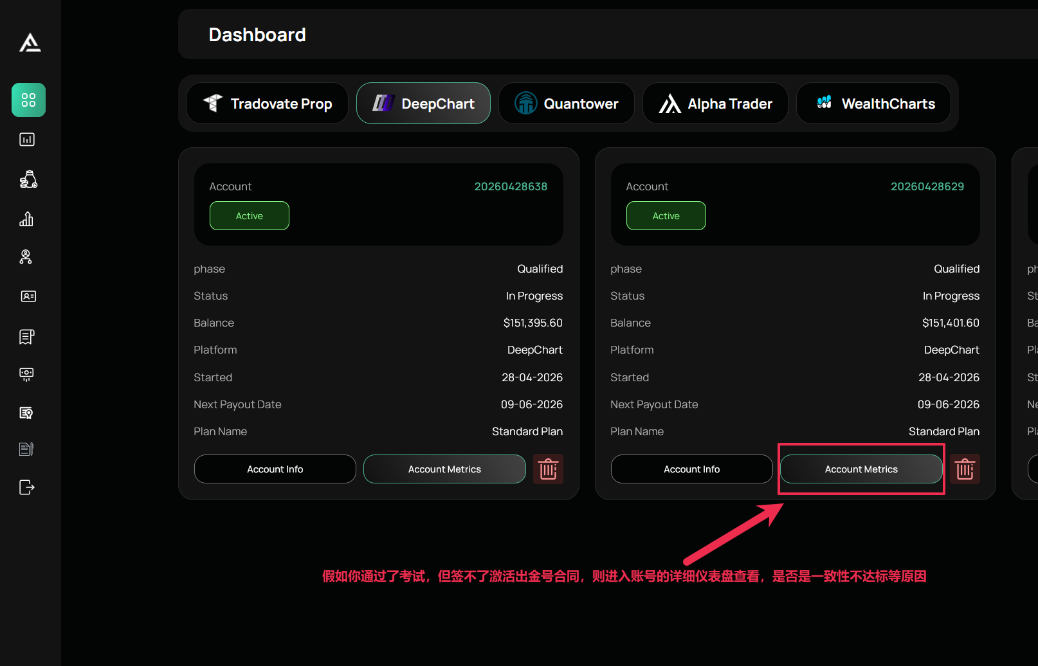Open the bar chart statistics sidebar icon
This screenshot has width=1038, height=666.
click(27, 139)
